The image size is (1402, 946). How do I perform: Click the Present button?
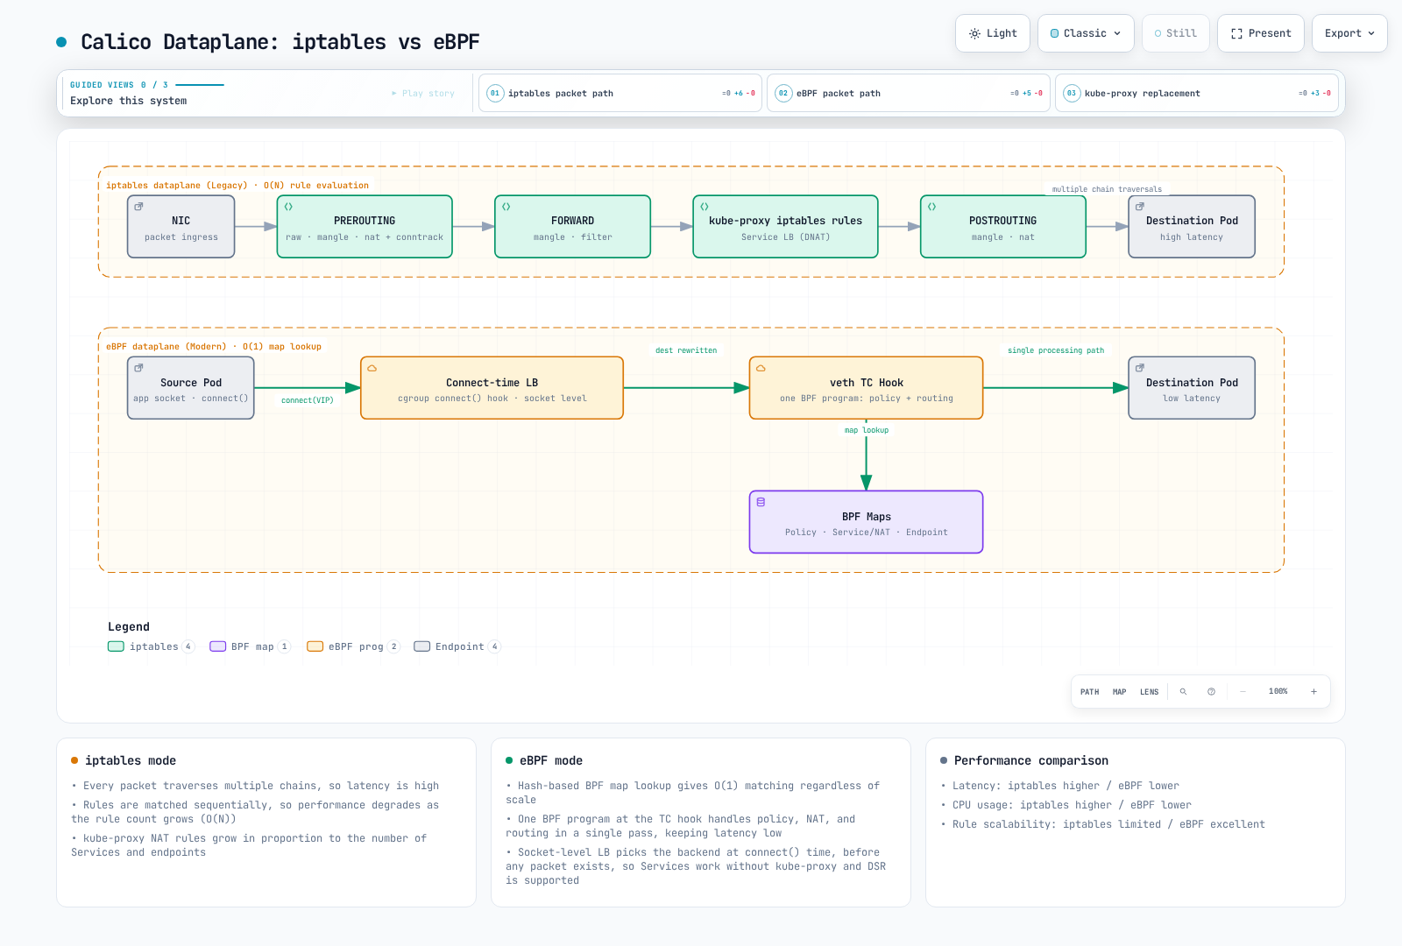(x=1261, y=33)
